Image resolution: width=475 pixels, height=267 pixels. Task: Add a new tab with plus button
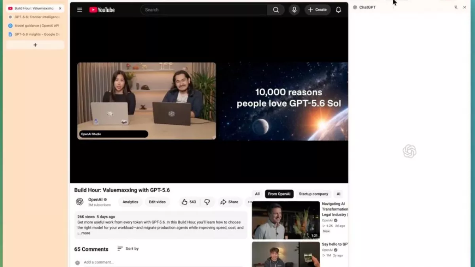(x=35, y=45)
